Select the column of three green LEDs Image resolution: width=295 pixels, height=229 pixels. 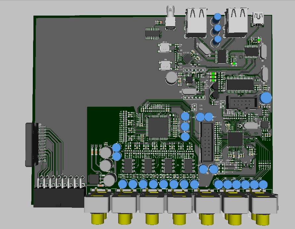tap(213, 77)
